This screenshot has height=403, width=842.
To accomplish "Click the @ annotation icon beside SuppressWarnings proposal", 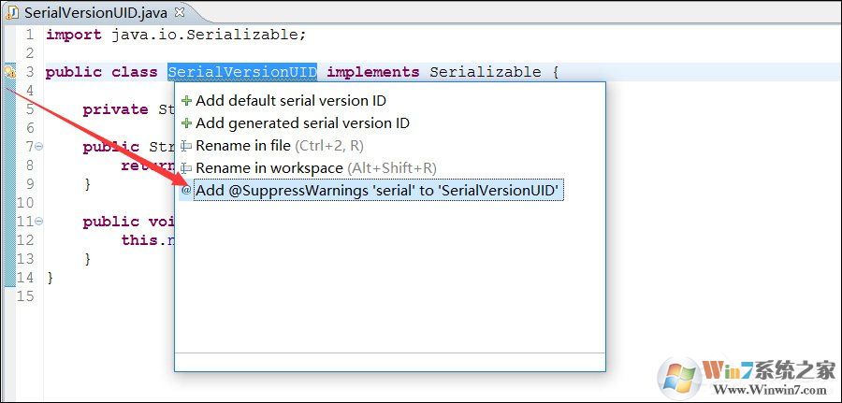I will point(187,191).
